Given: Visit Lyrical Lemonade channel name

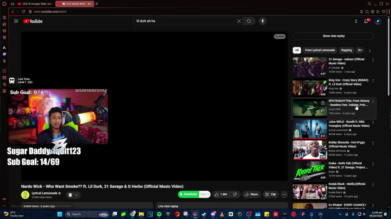Looking at the screenshot, I should (x=45, y=193).
